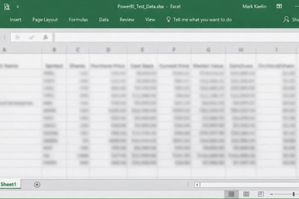Select column E header

coord(142,50)
